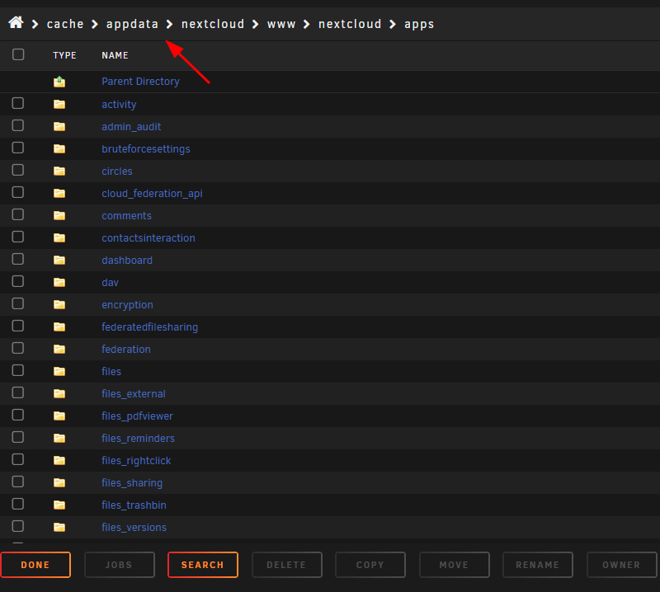Screen dimensions: 660x592
Task: Navigate to appdata in breadcrumb
Action: (x=132, y=24)
